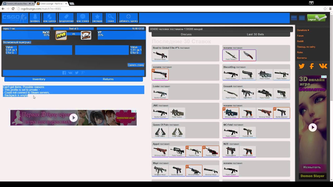Viewport: 333px width, 187px height.
Task: Open закладки star icon
Action: click(97, 18)
